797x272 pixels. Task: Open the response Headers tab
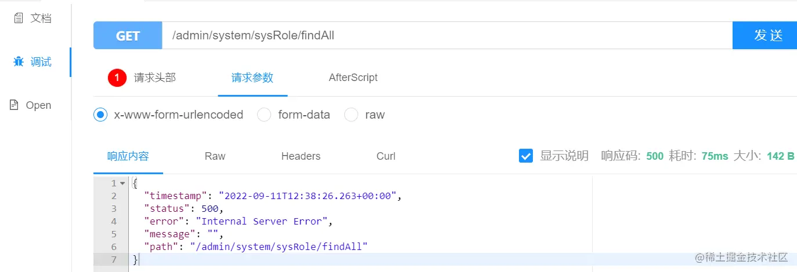click(x=301, y=156)
